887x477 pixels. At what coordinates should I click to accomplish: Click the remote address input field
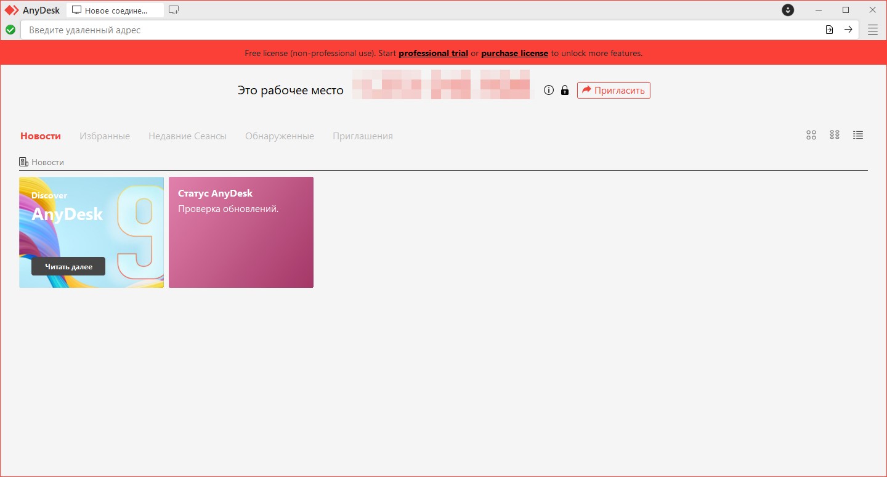(x=419, y=30)
